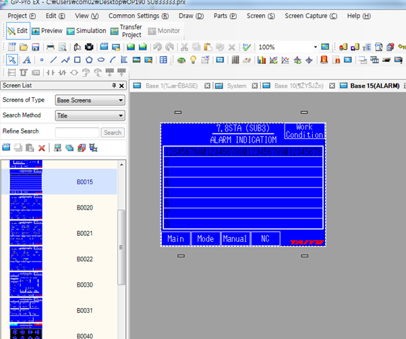
Task: Place the red Alarm siren part
Action: (x=324, y=60)
